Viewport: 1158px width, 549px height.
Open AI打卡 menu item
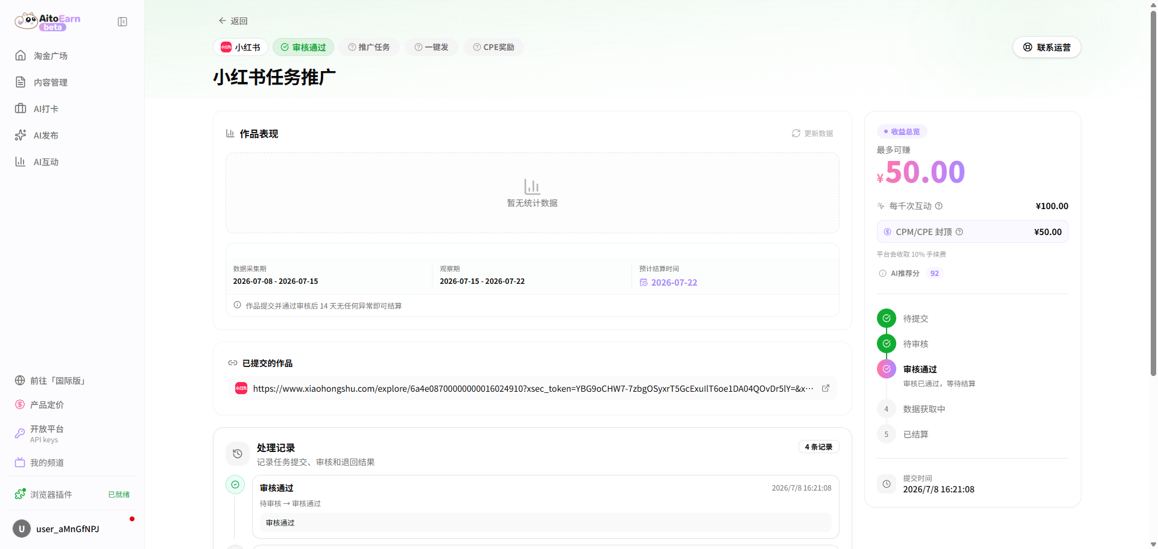[x=72, y=108]
